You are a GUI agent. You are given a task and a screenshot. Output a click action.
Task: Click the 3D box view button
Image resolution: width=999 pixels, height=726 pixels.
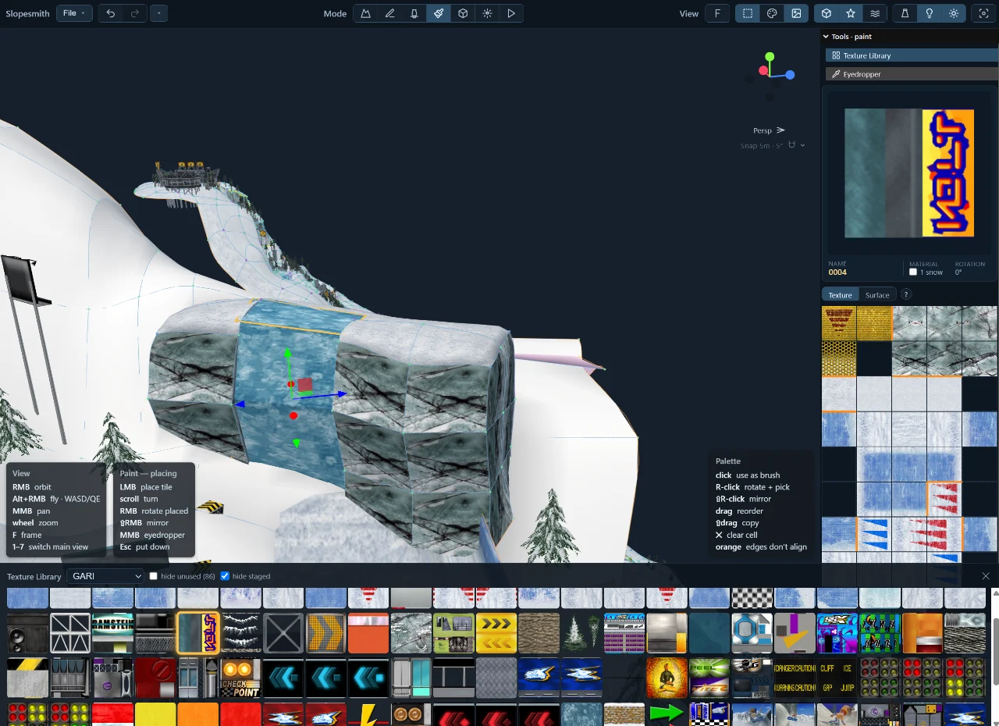coord(827,13)
